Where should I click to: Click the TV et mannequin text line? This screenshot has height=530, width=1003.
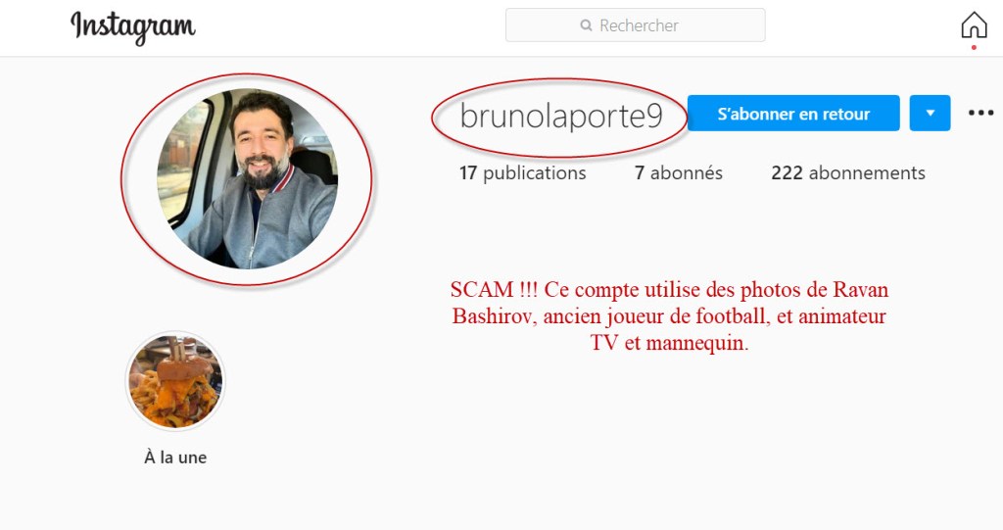[669, 343]
